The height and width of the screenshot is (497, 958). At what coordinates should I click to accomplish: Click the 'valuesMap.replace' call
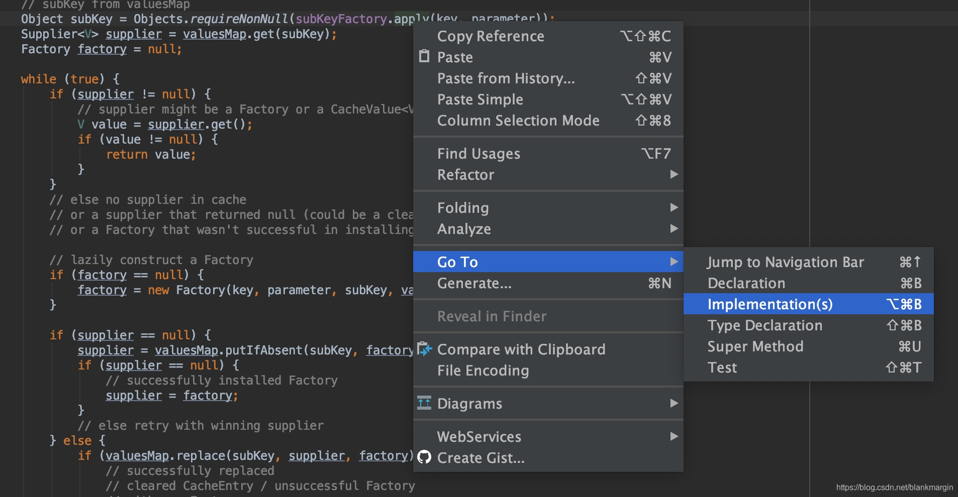[x=165, y=456]
